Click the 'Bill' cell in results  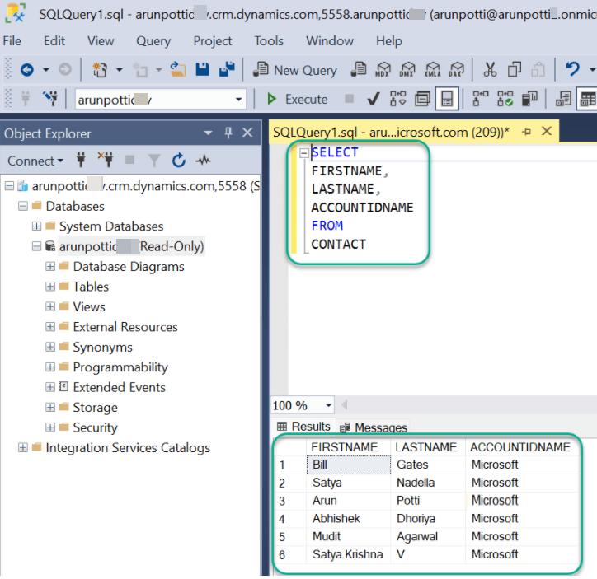[348, 465]
